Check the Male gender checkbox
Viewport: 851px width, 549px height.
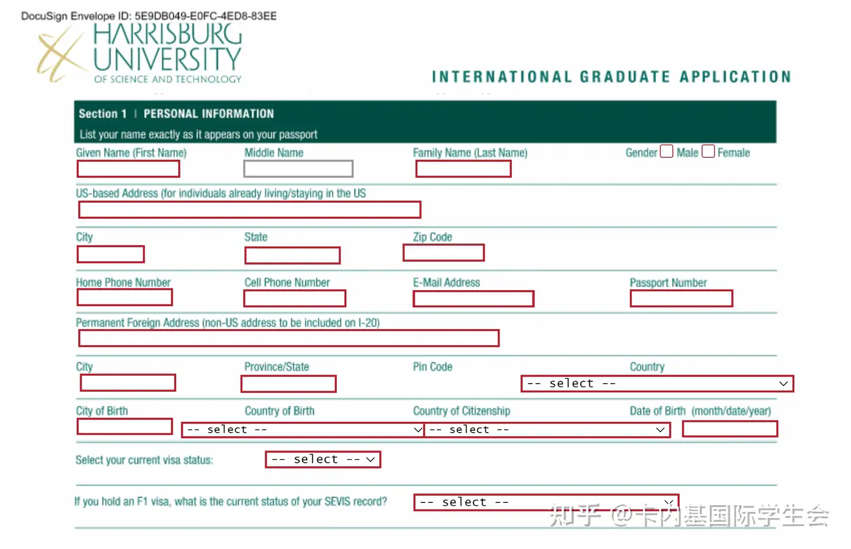coord(667,151)
